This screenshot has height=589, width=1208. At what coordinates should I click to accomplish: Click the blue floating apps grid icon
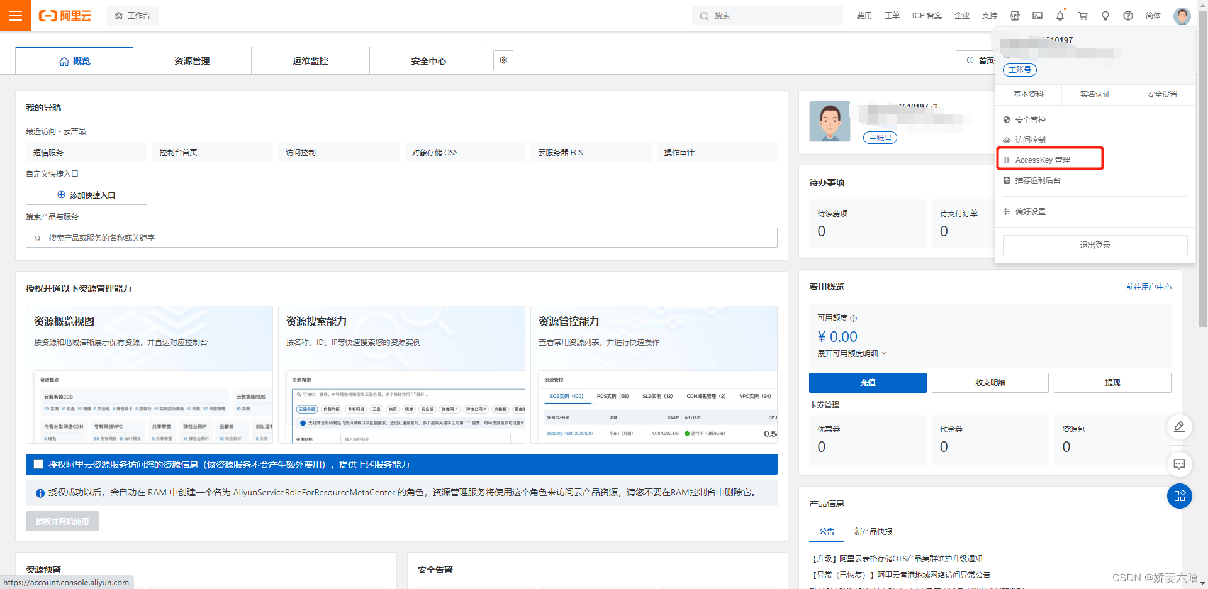click(1179, 496)
